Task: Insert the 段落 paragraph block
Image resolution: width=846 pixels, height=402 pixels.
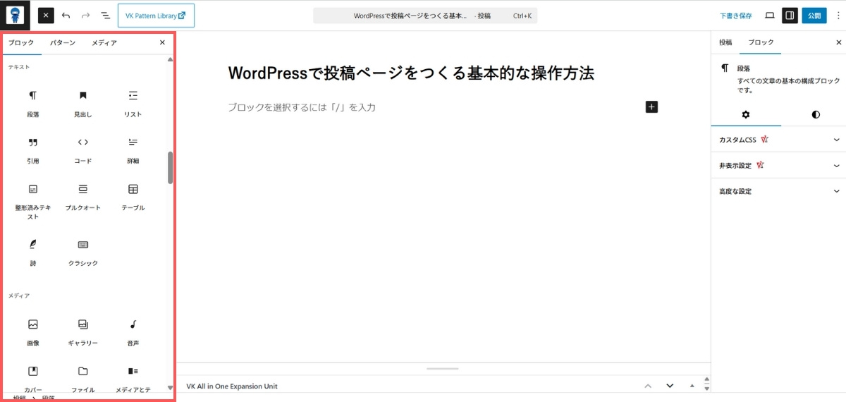Action: (33, 104)
